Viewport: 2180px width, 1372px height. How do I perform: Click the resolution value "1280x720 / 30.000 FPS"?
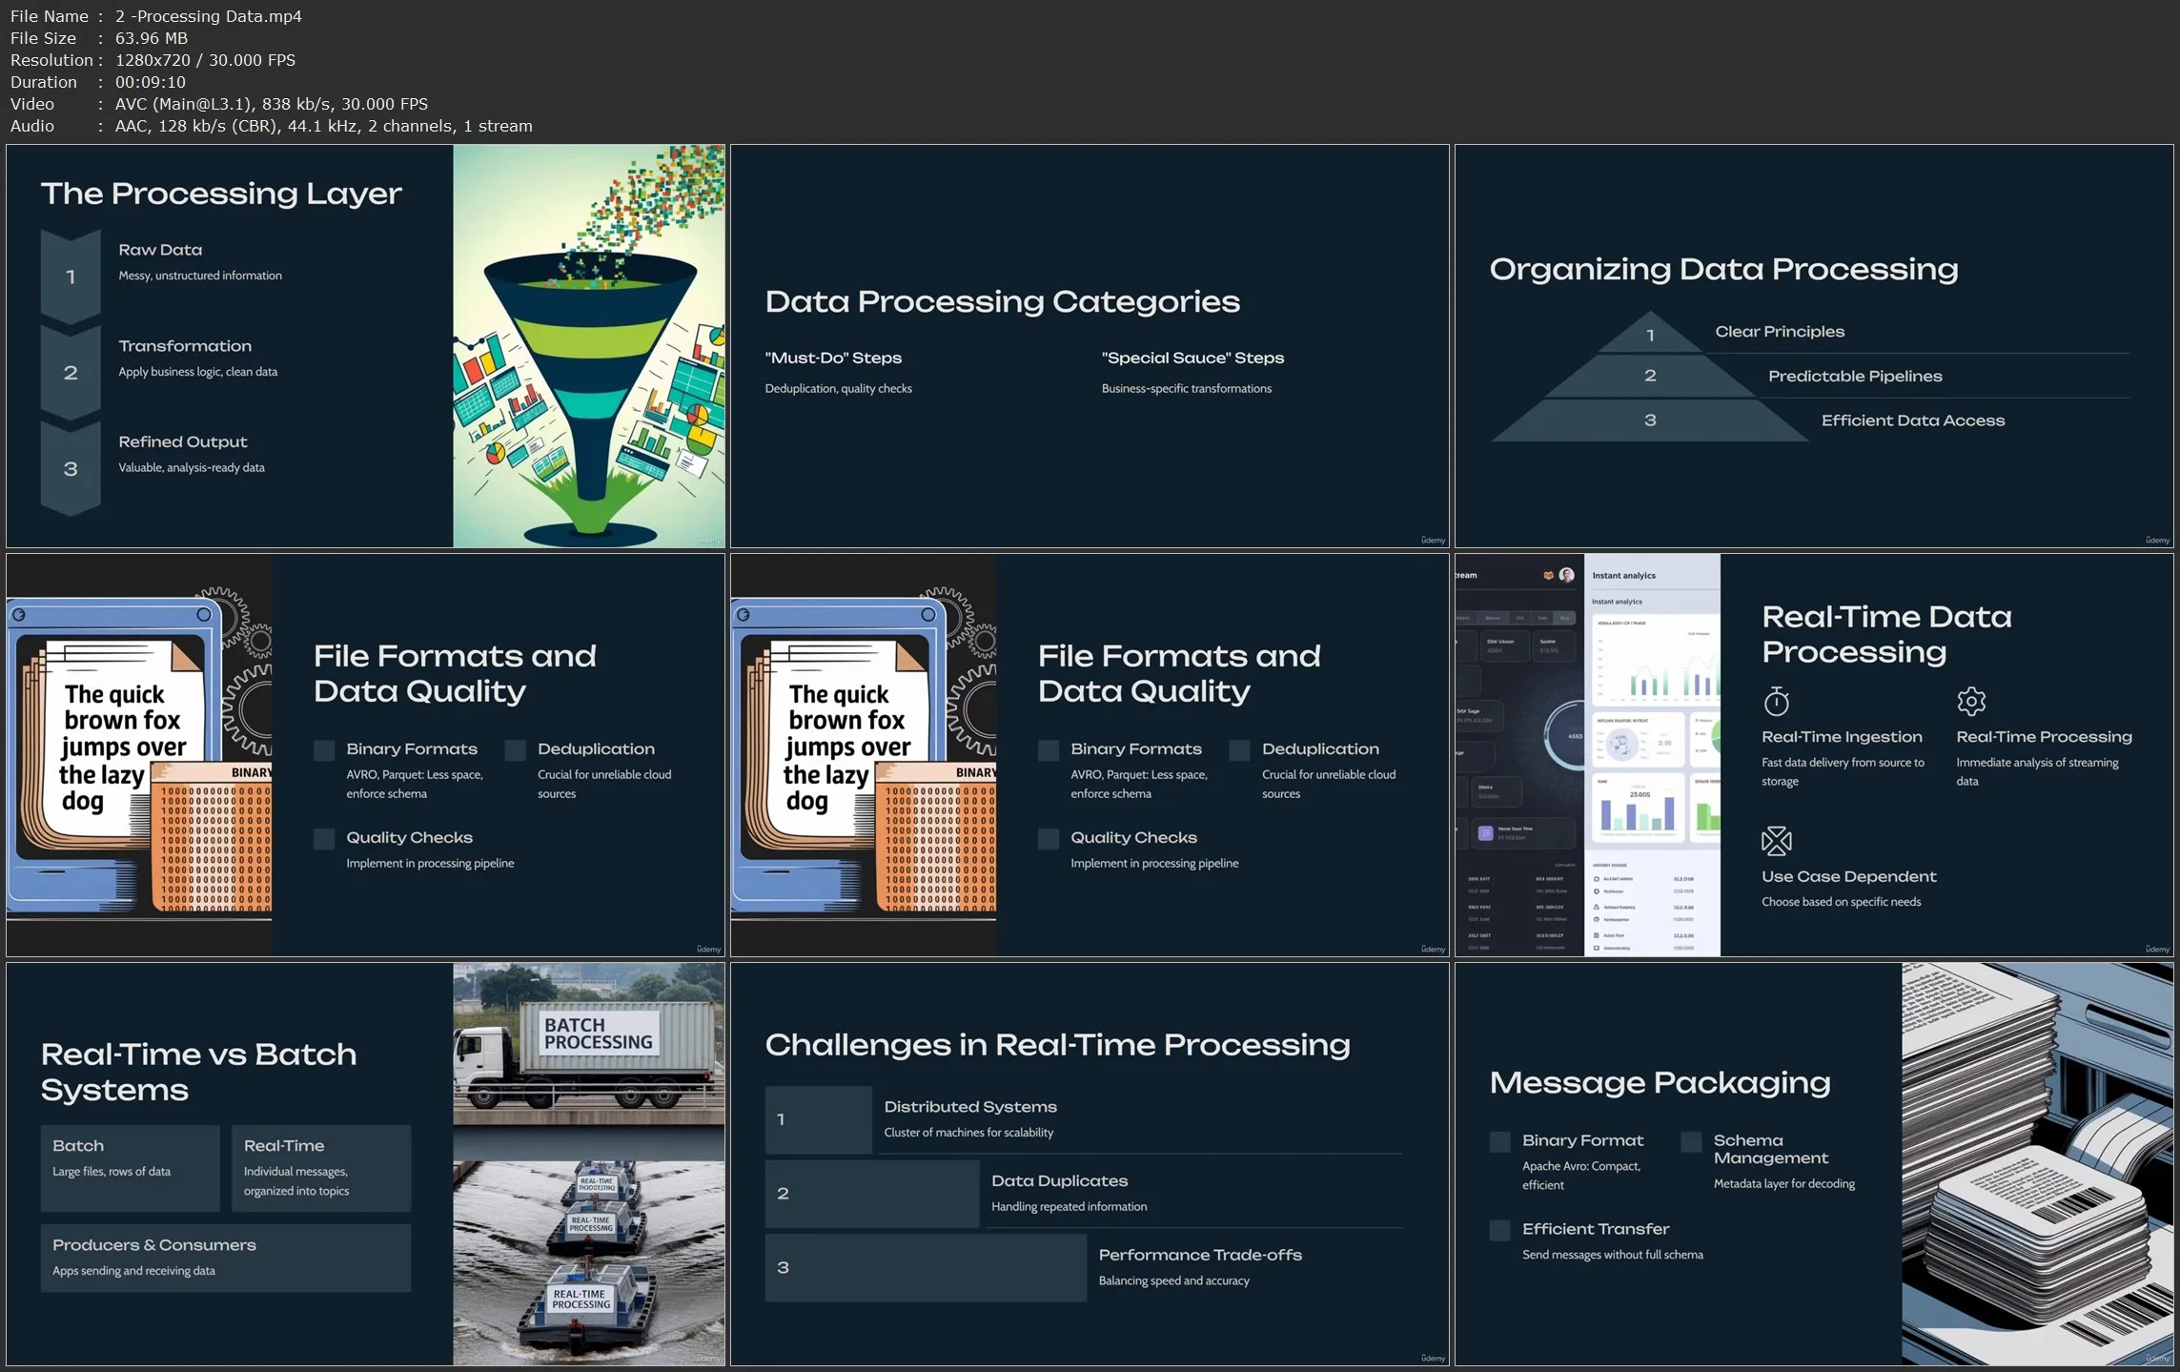(205, 60)
